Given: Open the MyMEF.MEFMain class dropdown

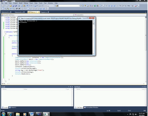Looking at the screenshot, I should (x=38, y=15).
